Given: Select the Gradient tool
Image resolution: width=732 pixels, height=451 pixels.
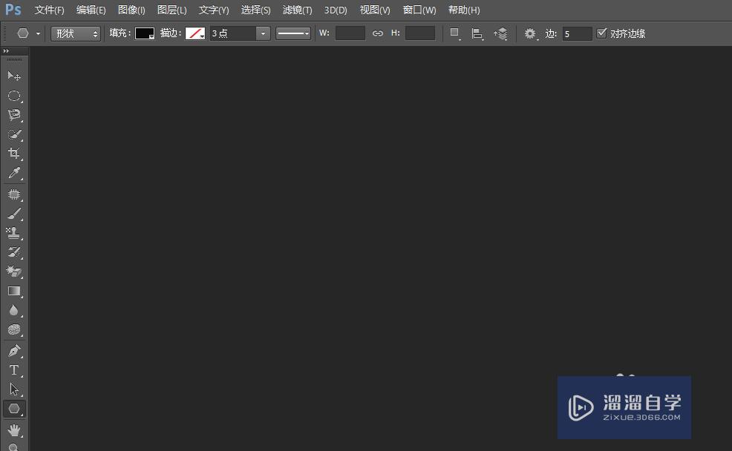Looking at the screenshot, I should tap(14, 291).
